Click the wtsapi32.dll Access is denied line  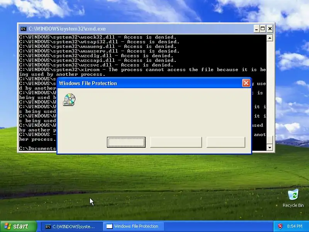99,42
